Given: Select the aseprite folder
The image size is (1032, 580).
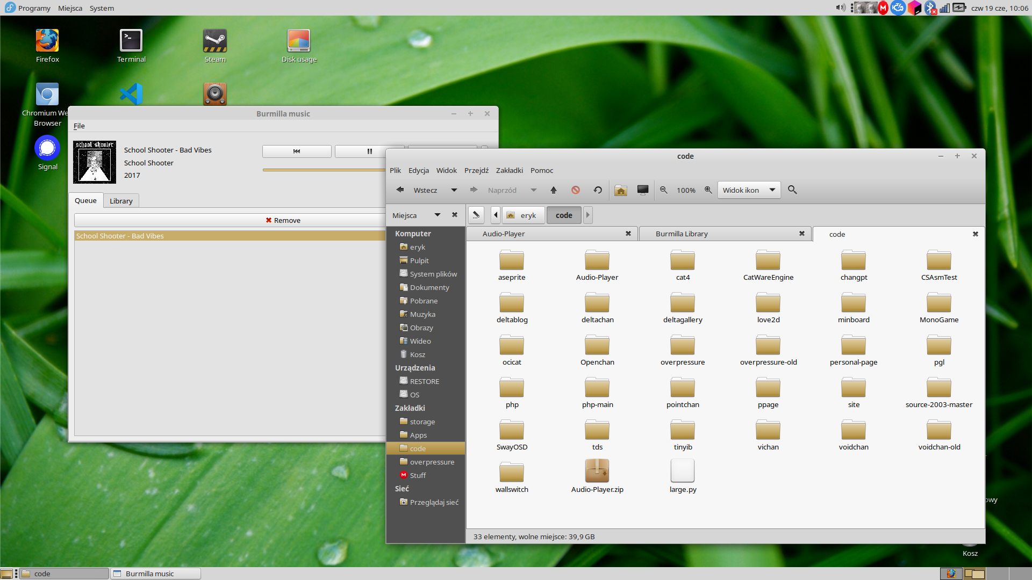Looking at the screenshot, I should [512, 266].
